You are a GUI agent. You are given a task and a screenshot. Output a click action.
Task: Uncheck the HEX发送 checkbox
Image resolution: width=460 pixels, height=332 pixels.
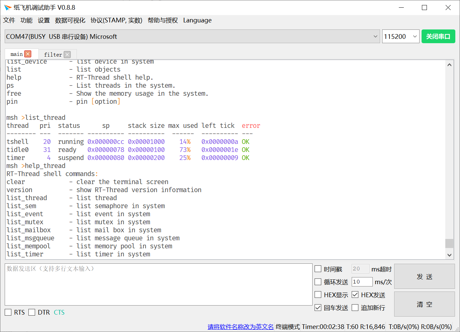(355, 295)
